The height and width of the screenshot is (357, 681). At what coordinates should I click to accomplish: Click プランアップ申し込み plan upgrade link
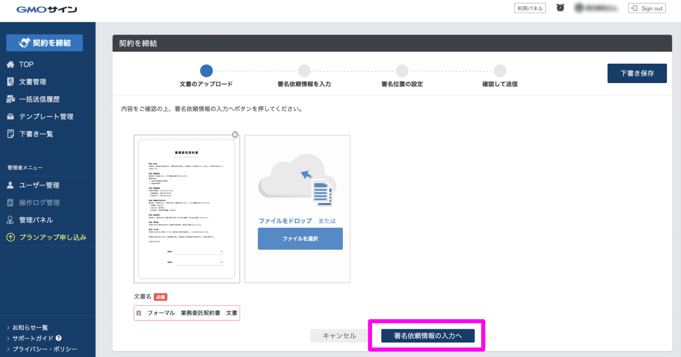coord(53,238)
